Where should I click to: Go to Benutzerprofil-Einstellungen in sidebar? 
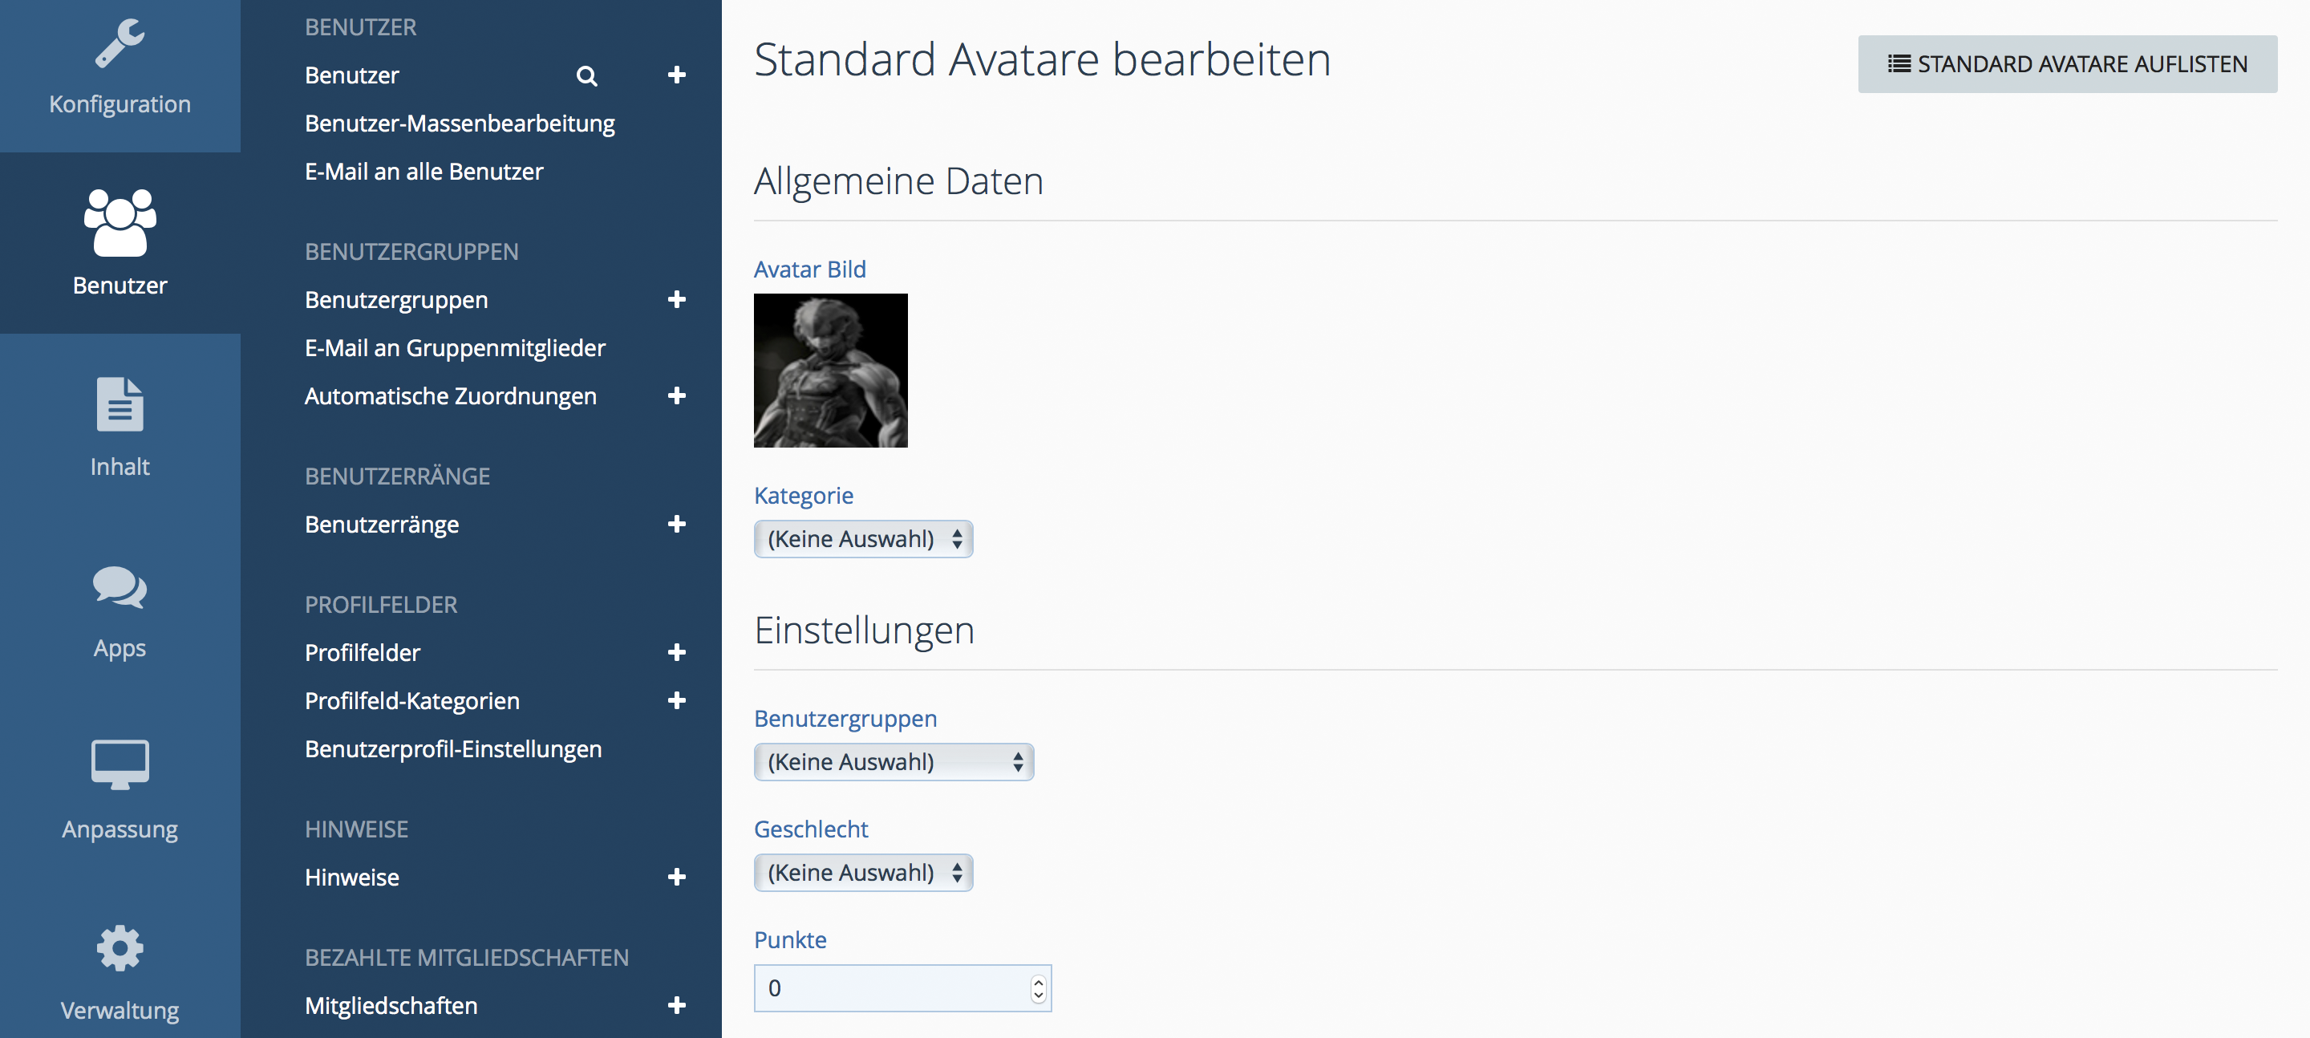(x=453, y=749)
